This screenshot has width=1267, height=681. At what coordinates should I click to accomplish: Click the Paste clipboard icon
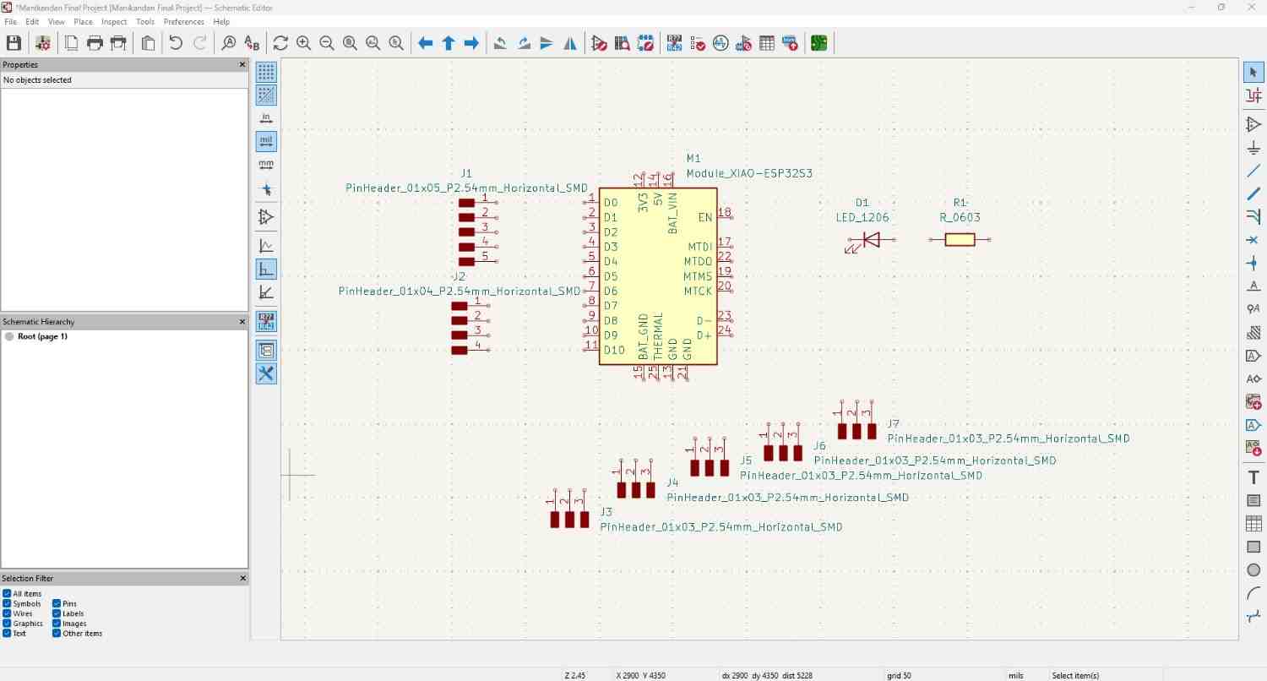148,43
